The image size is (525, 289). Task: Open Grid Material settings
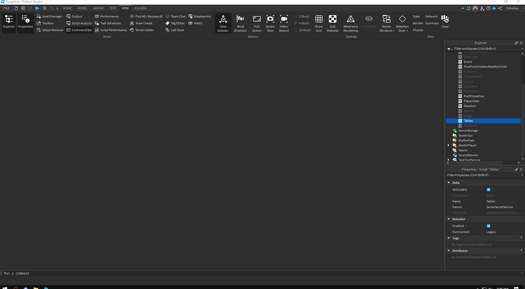click(333, 24)
